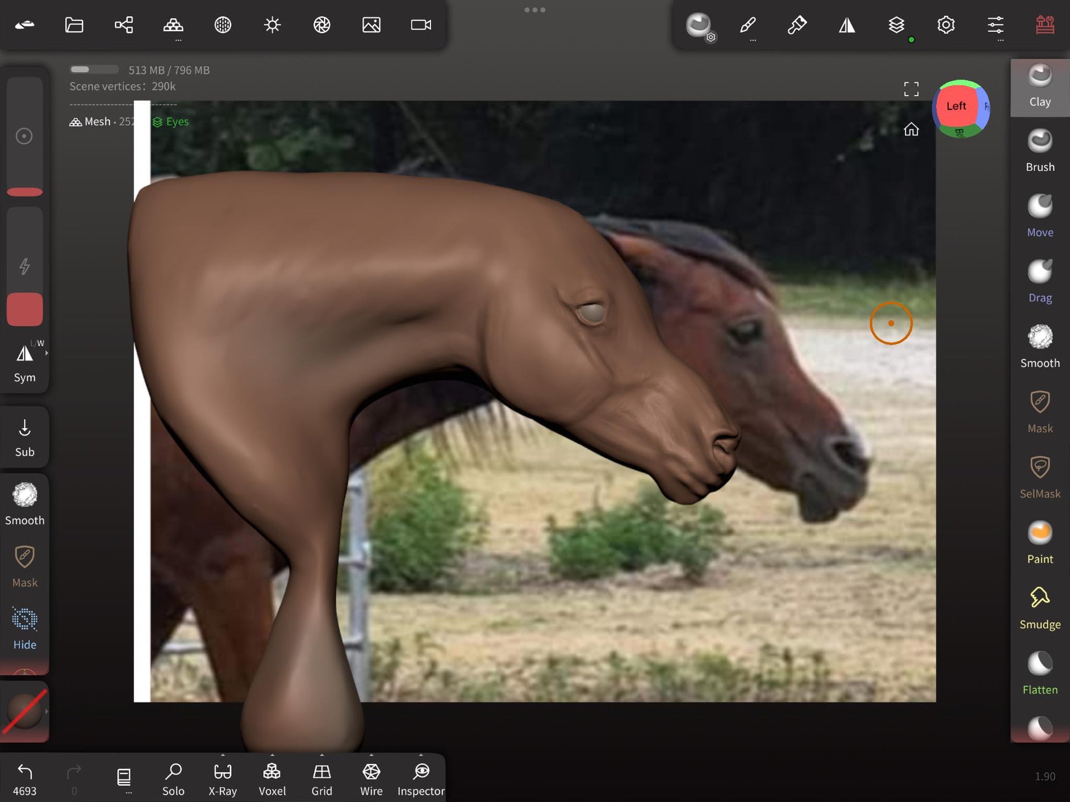Open the camera settings icon
The image size is (1070, 802).
(x=421, y=25)
